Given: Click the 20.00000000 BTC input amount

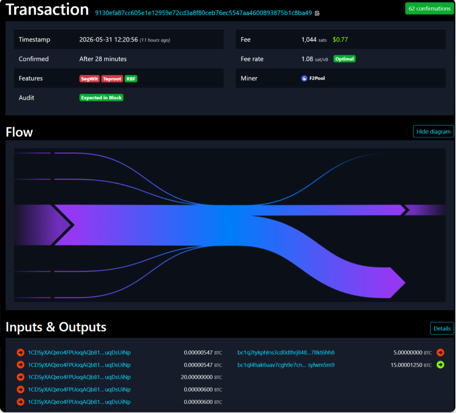Looking at the screenshot, I should pyautogui.click(x=201, y=377).
